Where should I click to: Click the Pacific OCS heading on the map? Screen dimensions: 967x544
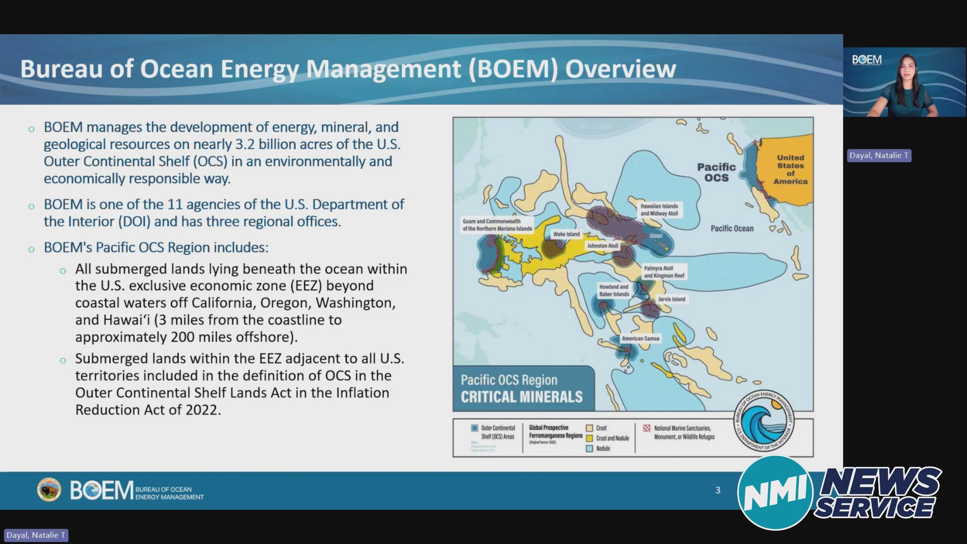tap(716, 172)
